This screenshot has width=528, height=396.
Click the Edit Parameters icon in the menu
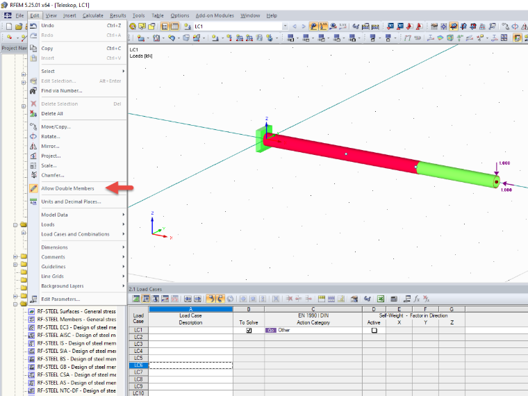click(33, 299)
